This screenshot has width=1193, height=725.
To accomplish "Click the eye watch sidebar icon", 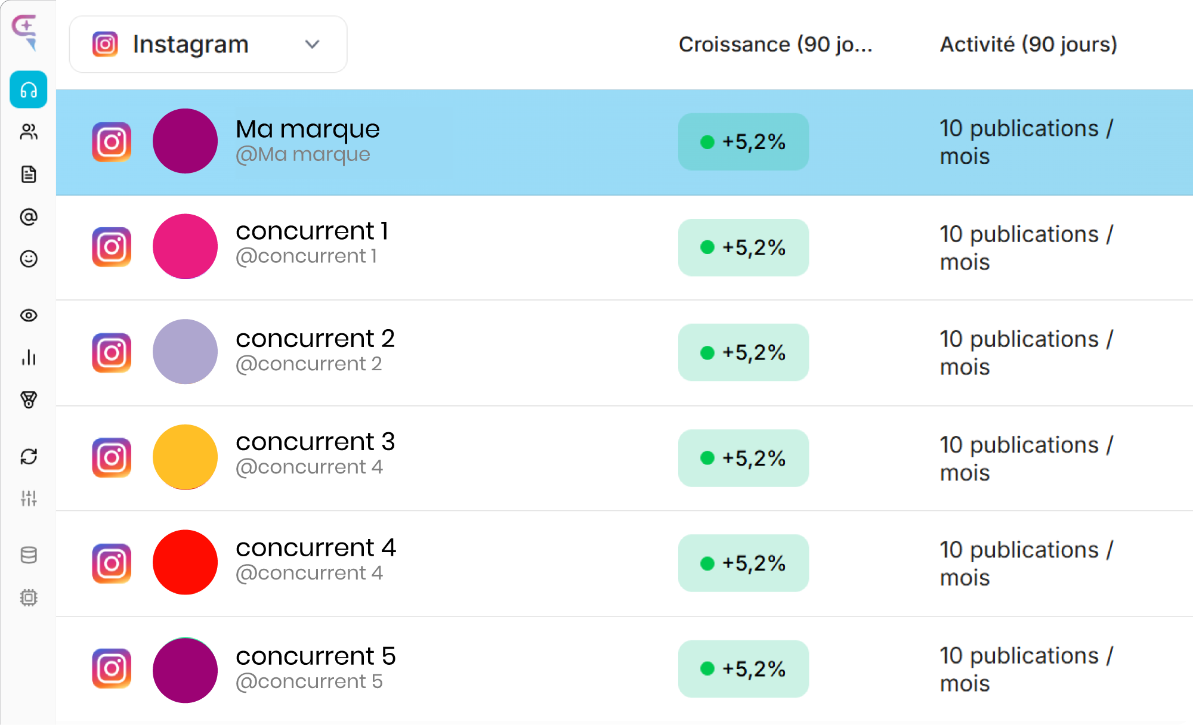I will click(29, 315).
